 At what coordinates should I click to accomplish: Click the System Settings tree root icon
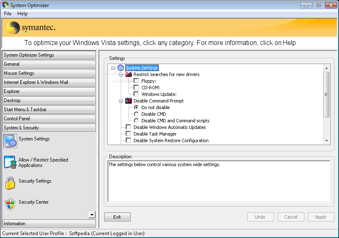pyautogui.click(x=120, y=68)
